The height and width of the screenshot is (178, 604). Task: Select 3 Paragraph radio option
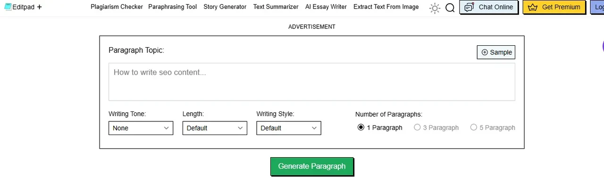(417, 127)
